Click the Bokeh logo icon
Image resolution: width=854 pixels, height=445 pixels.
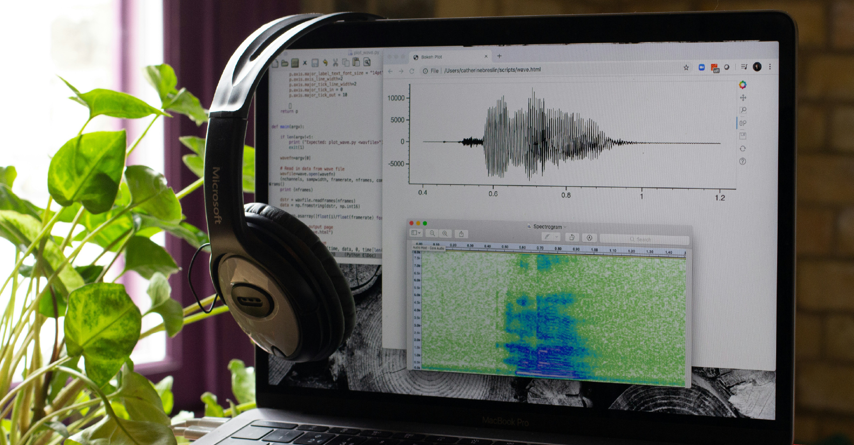pyautogui.click(x=742, y=84)
